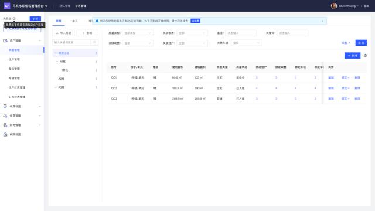
Task: Focus the 备注 input field
Action: pos(241,33)
